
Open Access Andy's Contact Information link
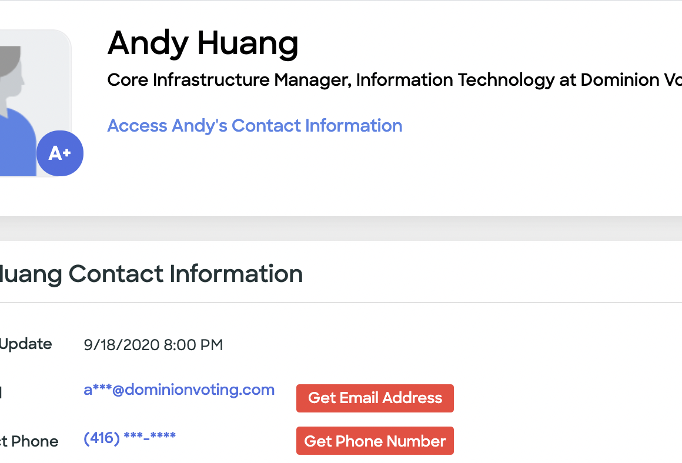point(255,126)
